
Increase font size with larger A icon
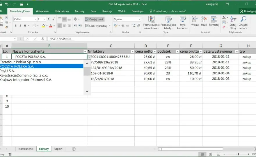(49, 19)
